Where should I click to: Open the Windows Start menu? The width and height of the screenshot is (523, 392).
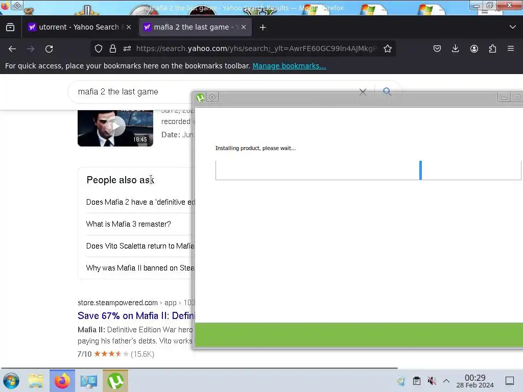click(11, 381)
